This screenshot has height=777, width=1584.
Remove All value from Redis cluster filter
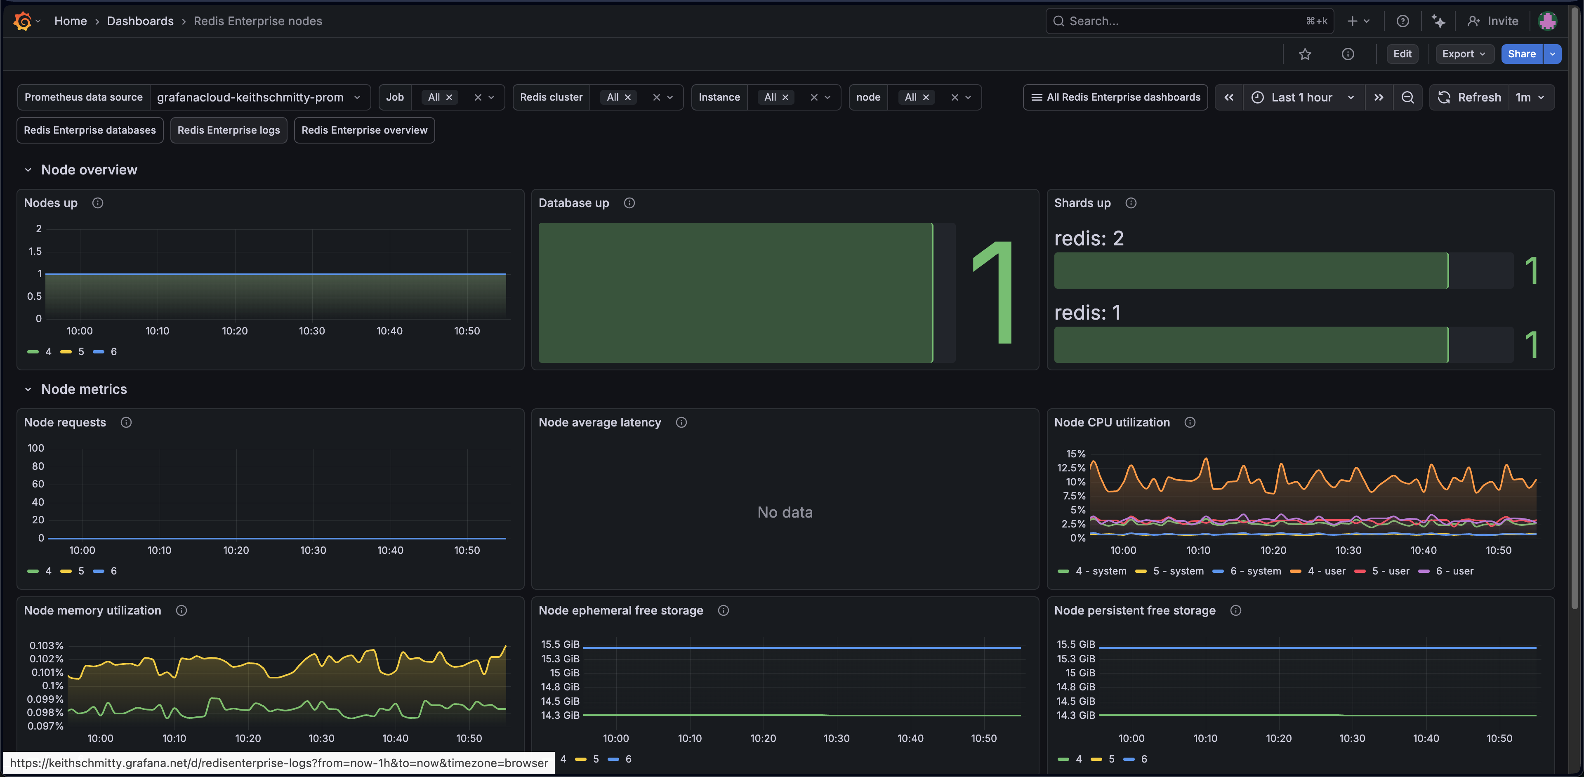click(628, 97)
